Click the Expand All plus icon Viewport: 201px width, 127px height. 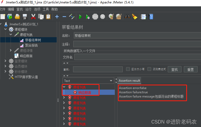tap(57, 17)
